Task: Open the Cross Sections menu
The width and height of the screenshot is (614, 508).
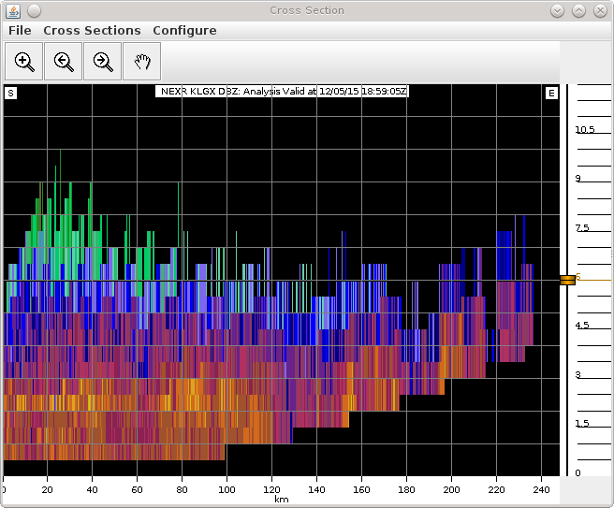Action: [x=92, y=31]
